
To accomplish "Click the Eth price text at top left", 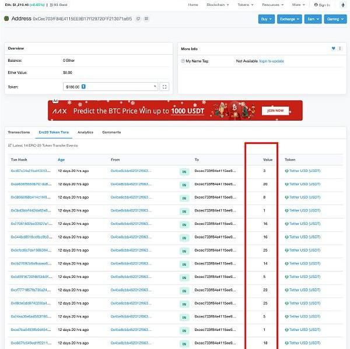I will 24,5.
